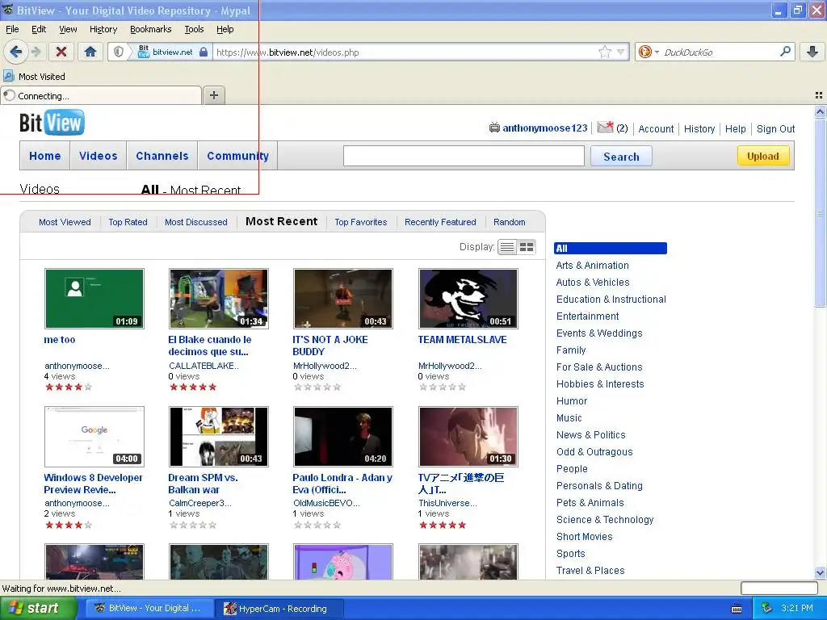Open the downloads arrow icon

(812, 52)
